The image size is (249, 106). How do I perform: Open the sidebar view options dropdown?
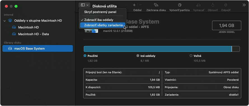tap(84, 5)
